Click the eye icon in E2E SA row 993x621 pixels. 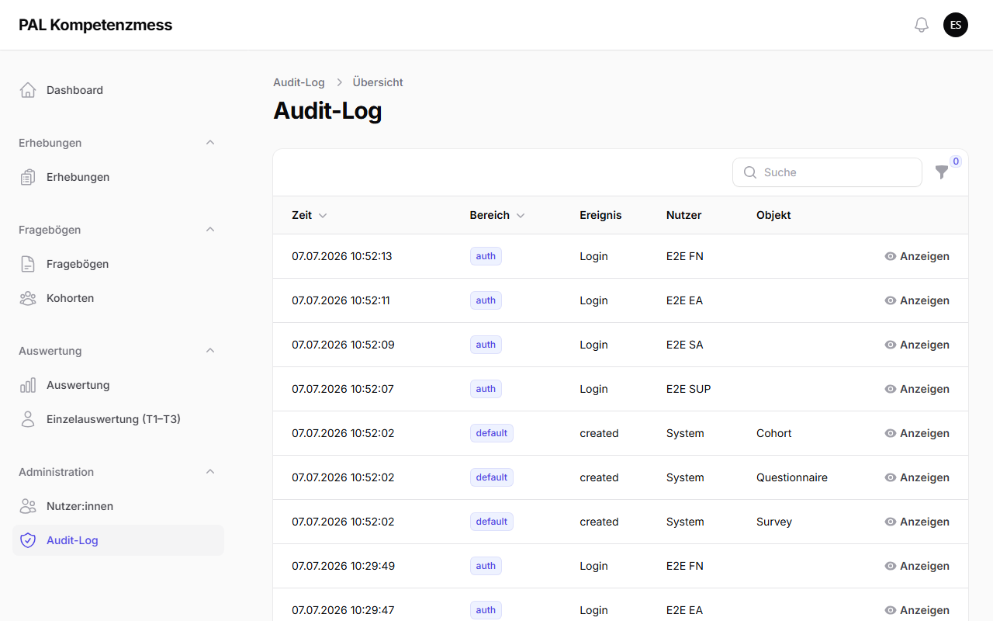pyautogui.click(x=891, y=345)
